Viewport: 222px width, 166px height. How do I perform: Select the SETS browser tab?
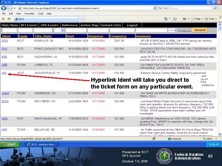point(46,19)
